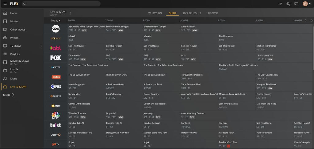Viewport: 314px width, 149px height.
Task: Open ABC World News Tonight listing
Action: pyautogui.click(x=86, y=28)
